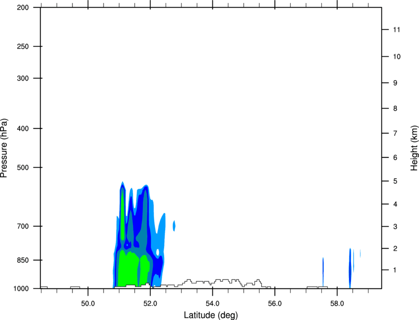Pick height tick label 10
The image size is (419, 320).
coord(396,57)
